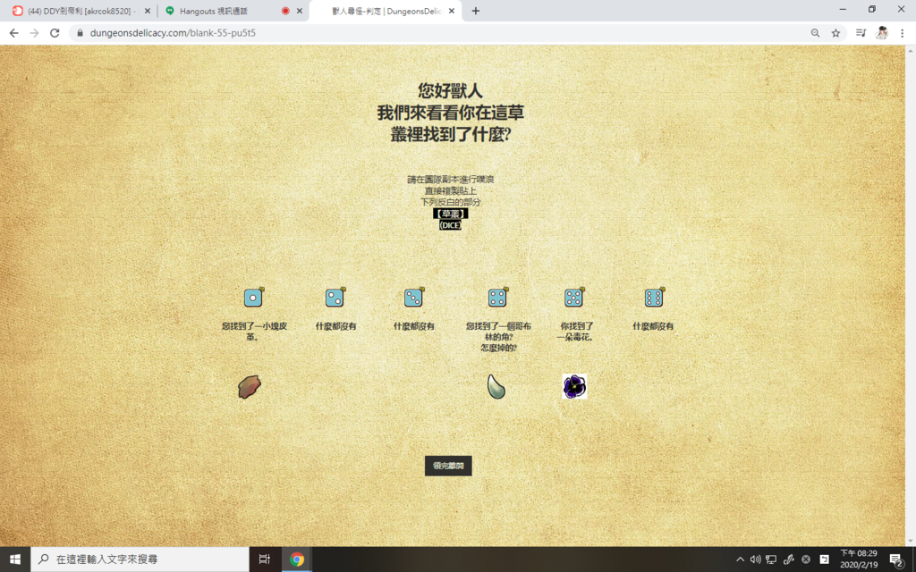Select the brown leather piece image

pyautogui.click(x=250, y=386)
